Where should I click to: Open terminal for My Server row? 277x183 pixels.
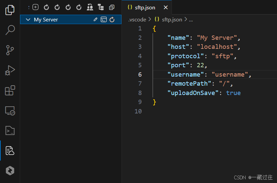click(104, 19)
